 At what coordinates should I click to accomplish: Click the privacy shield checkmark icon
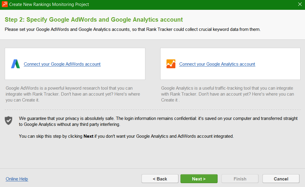[x=9, y=120]
